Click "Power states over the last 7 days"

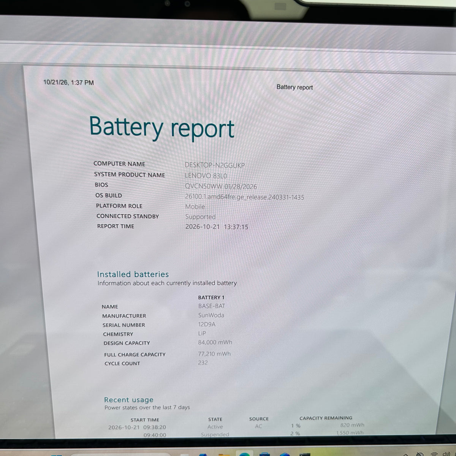147,407
